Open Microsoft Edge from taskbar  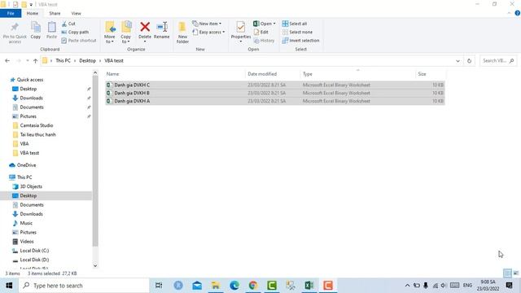pos(234,286)
